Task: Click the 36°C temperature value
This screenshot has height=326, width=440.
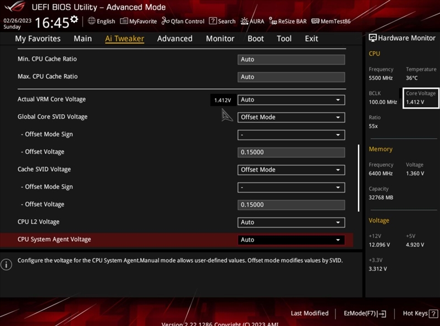Action: pos(411,78)
